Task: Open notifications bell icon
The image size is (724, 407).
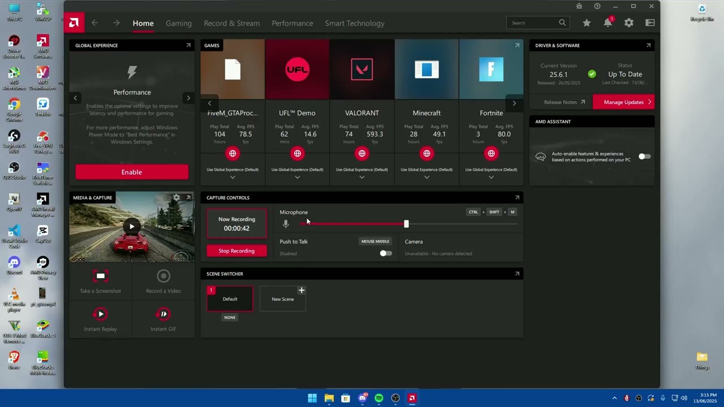Action: tap(607, 23)
